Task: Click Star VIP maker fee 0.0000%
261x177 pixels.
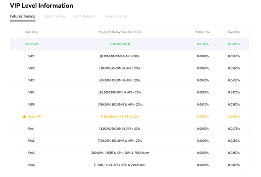Action: [x=203, y=117]
